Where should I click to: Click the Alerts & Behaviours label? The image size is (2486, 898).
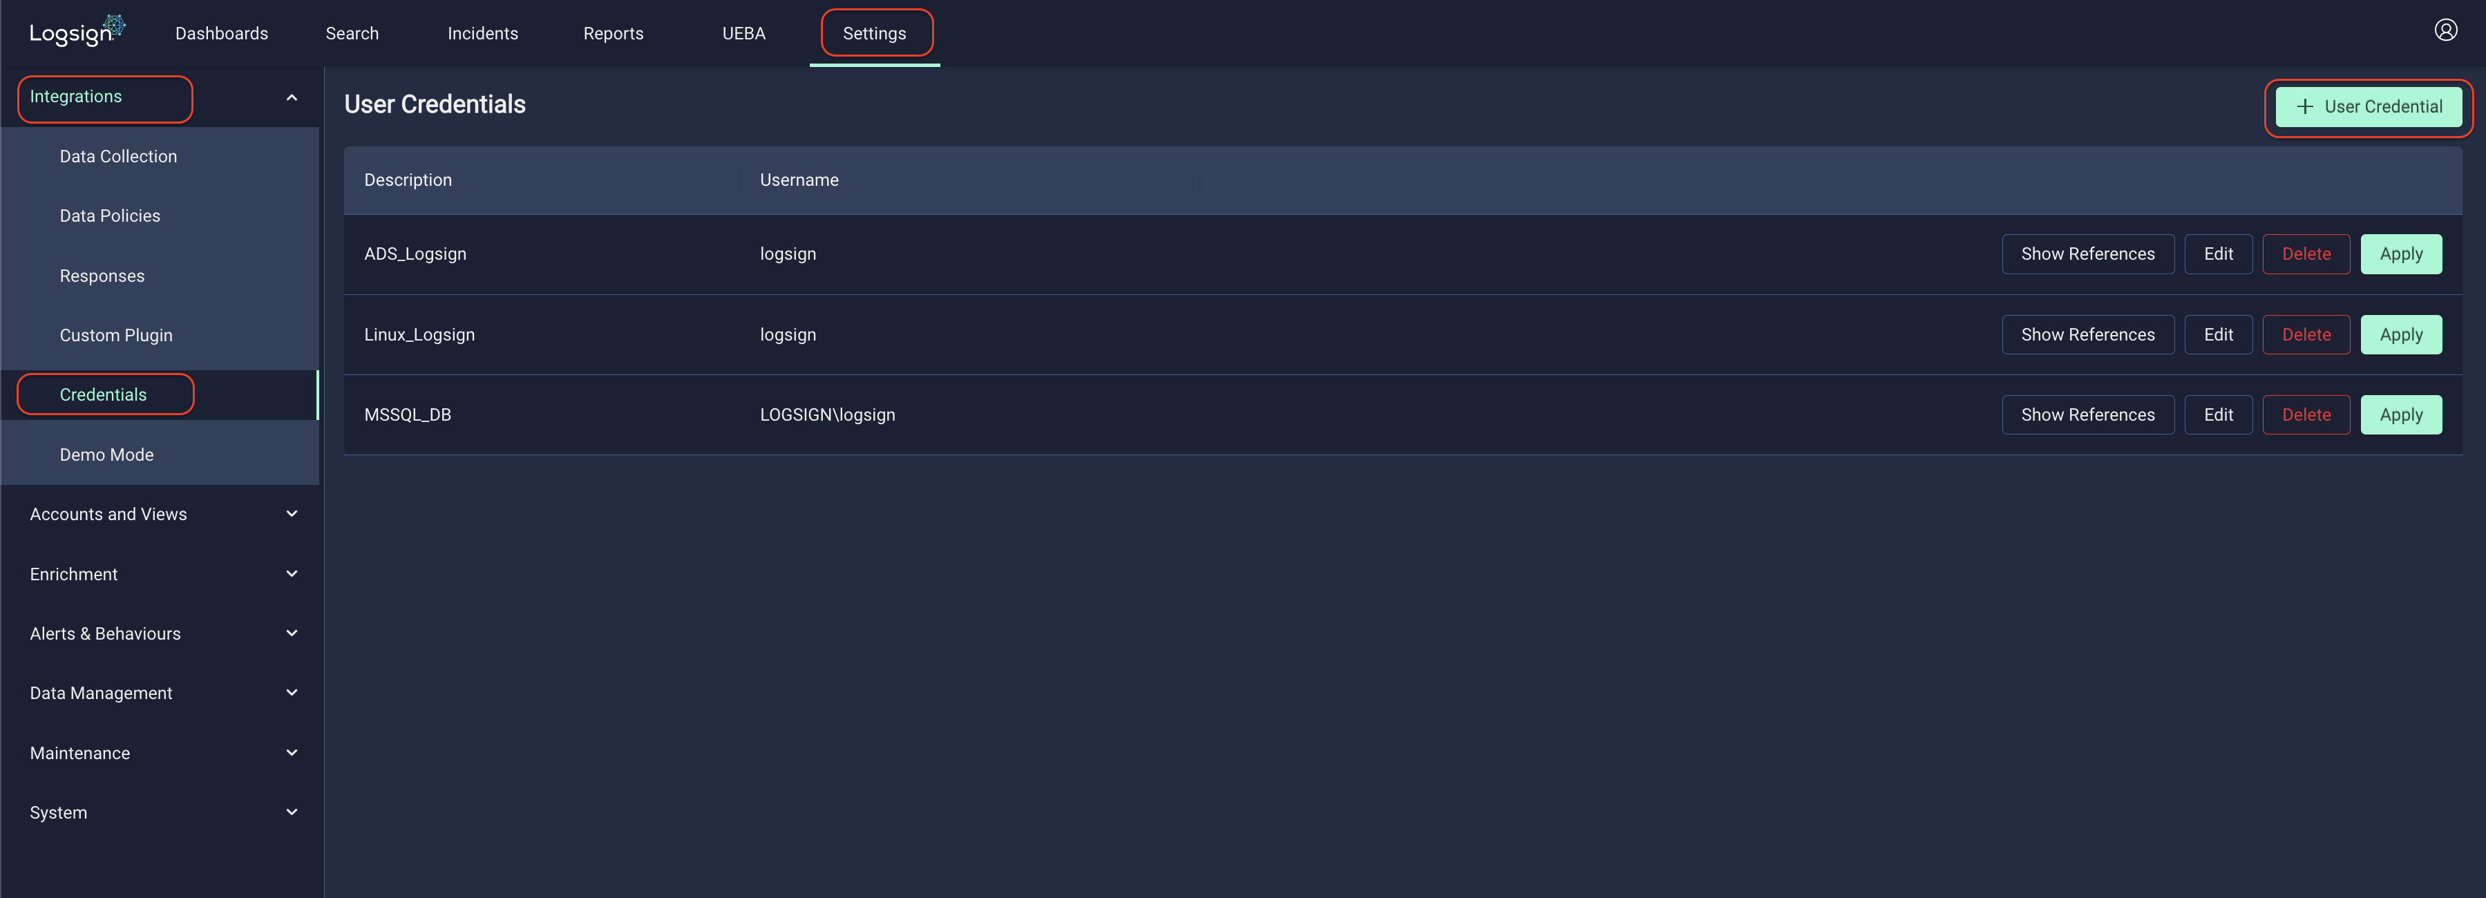[x=105, y=633]
